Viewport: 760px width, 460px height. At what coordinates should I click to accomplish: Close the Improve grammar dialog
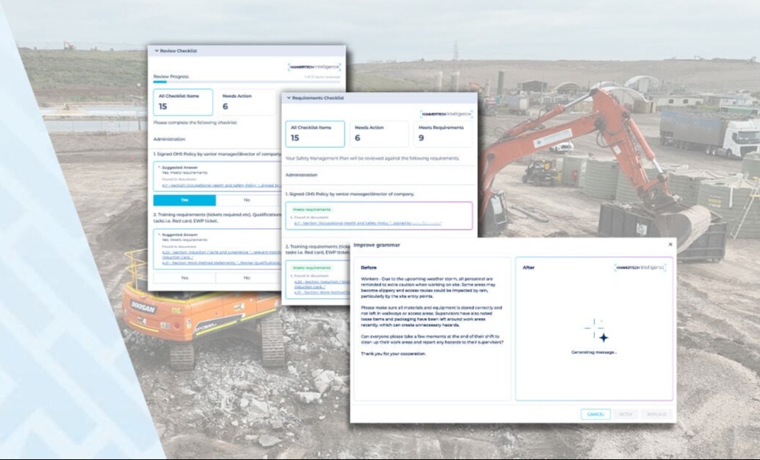[670, 244]
